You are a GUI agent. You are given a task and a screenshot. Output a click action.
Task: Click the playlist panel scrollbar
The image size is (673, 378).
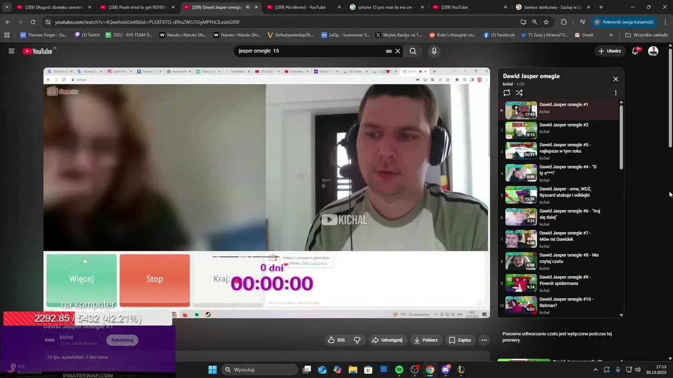tap(621, 136)
